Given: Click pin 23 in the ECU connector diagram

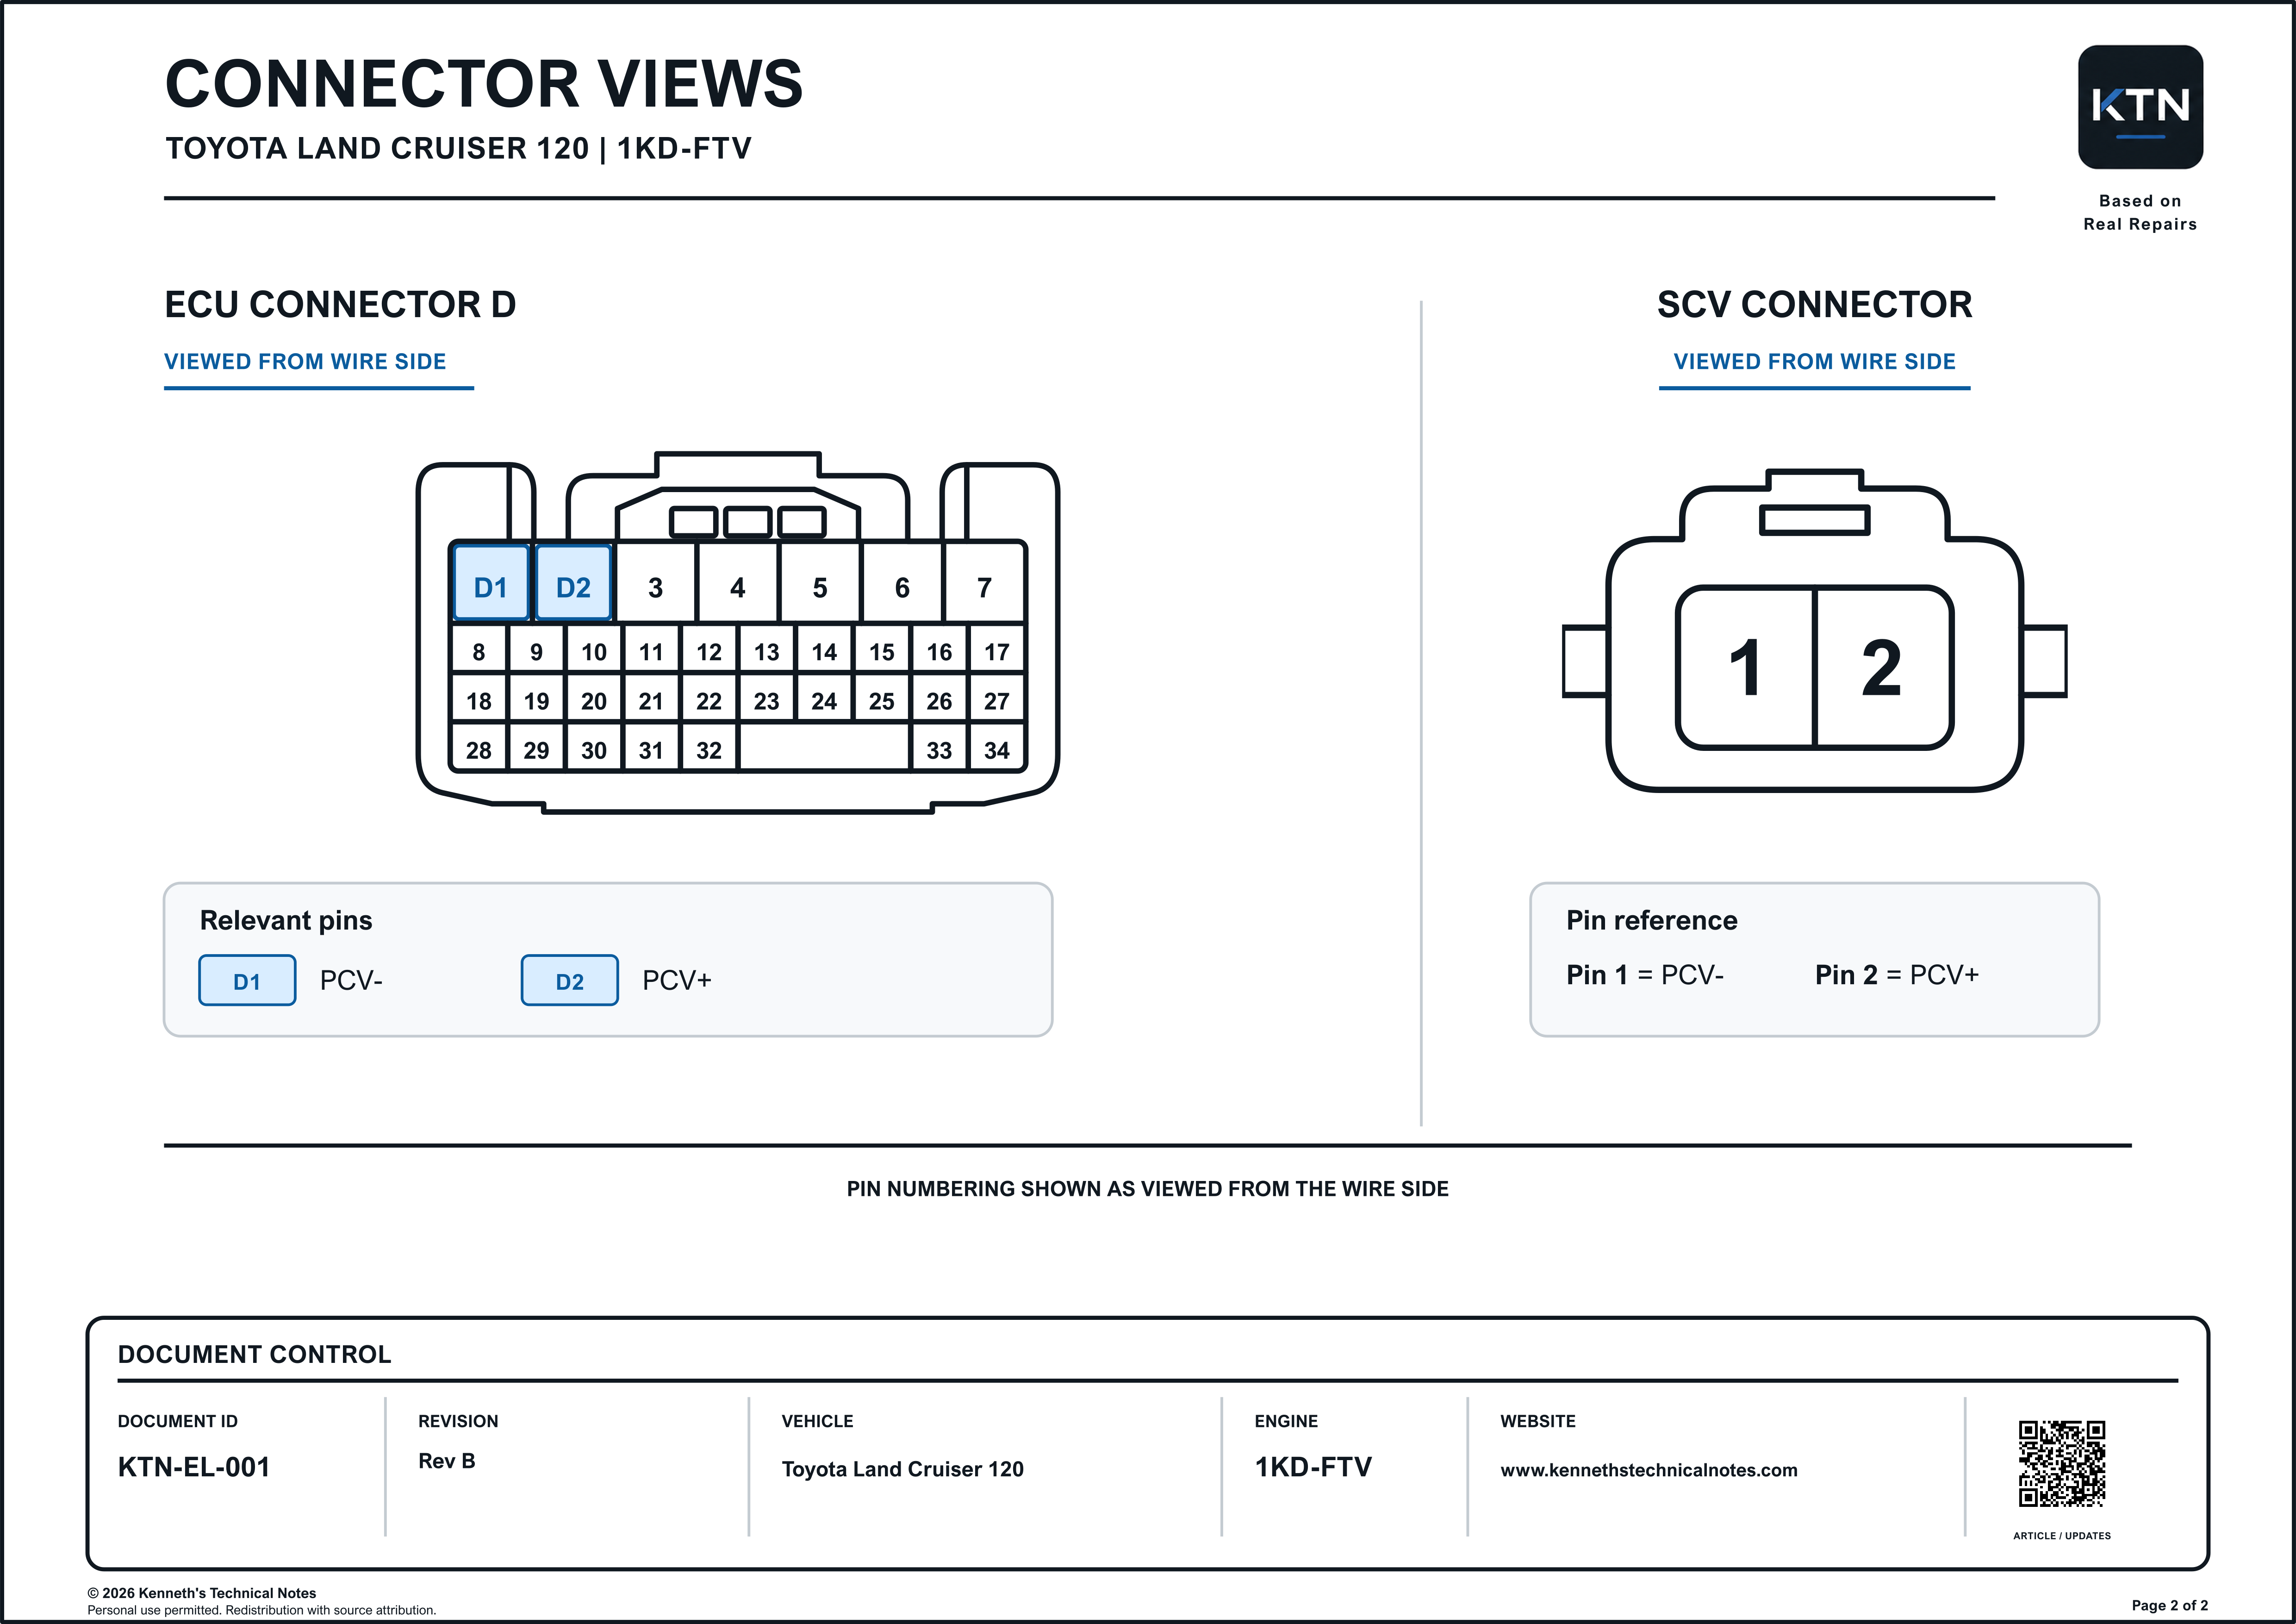Looking at the screenshot, I should tap(767, 699).
